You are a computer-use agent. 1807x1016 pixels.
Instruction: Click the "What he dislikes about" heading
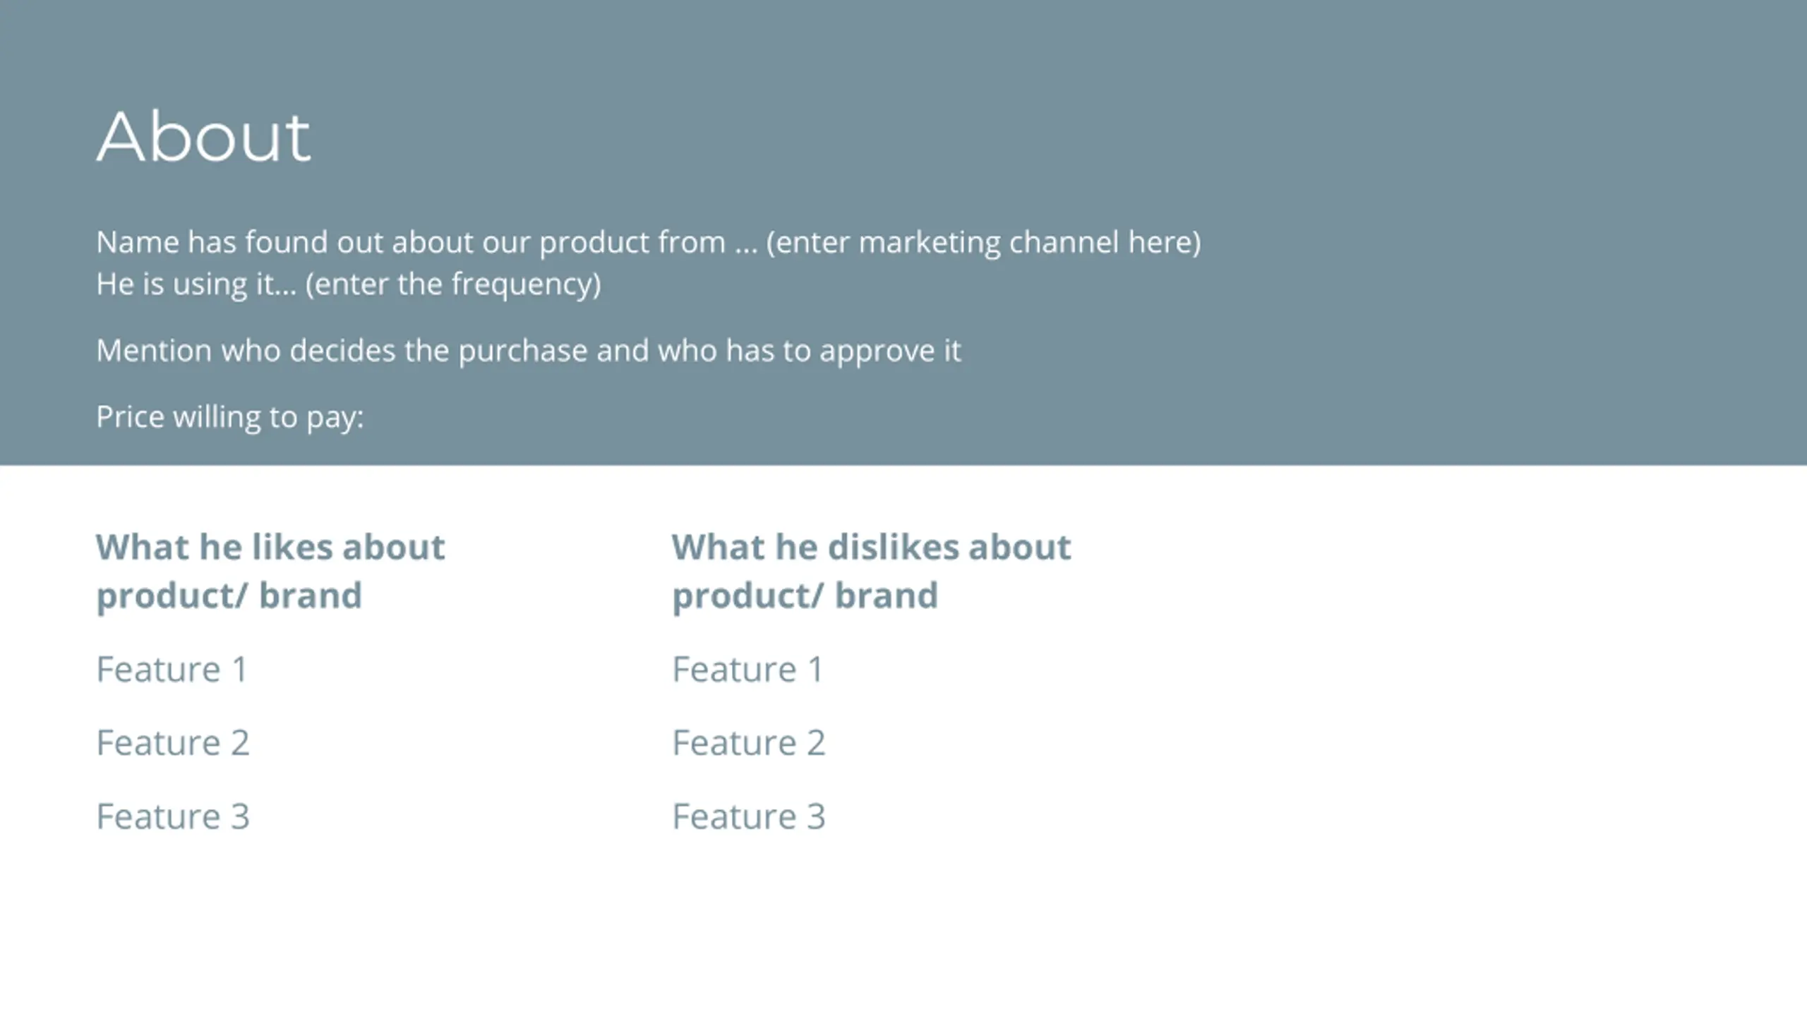click(871, 547)
